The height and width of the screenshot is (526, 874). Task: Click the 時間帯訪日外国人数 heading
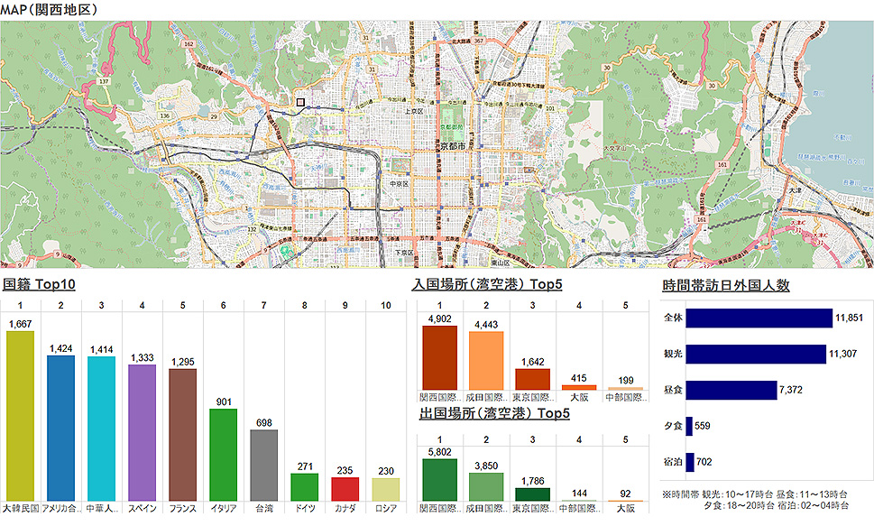coord(725,285)
